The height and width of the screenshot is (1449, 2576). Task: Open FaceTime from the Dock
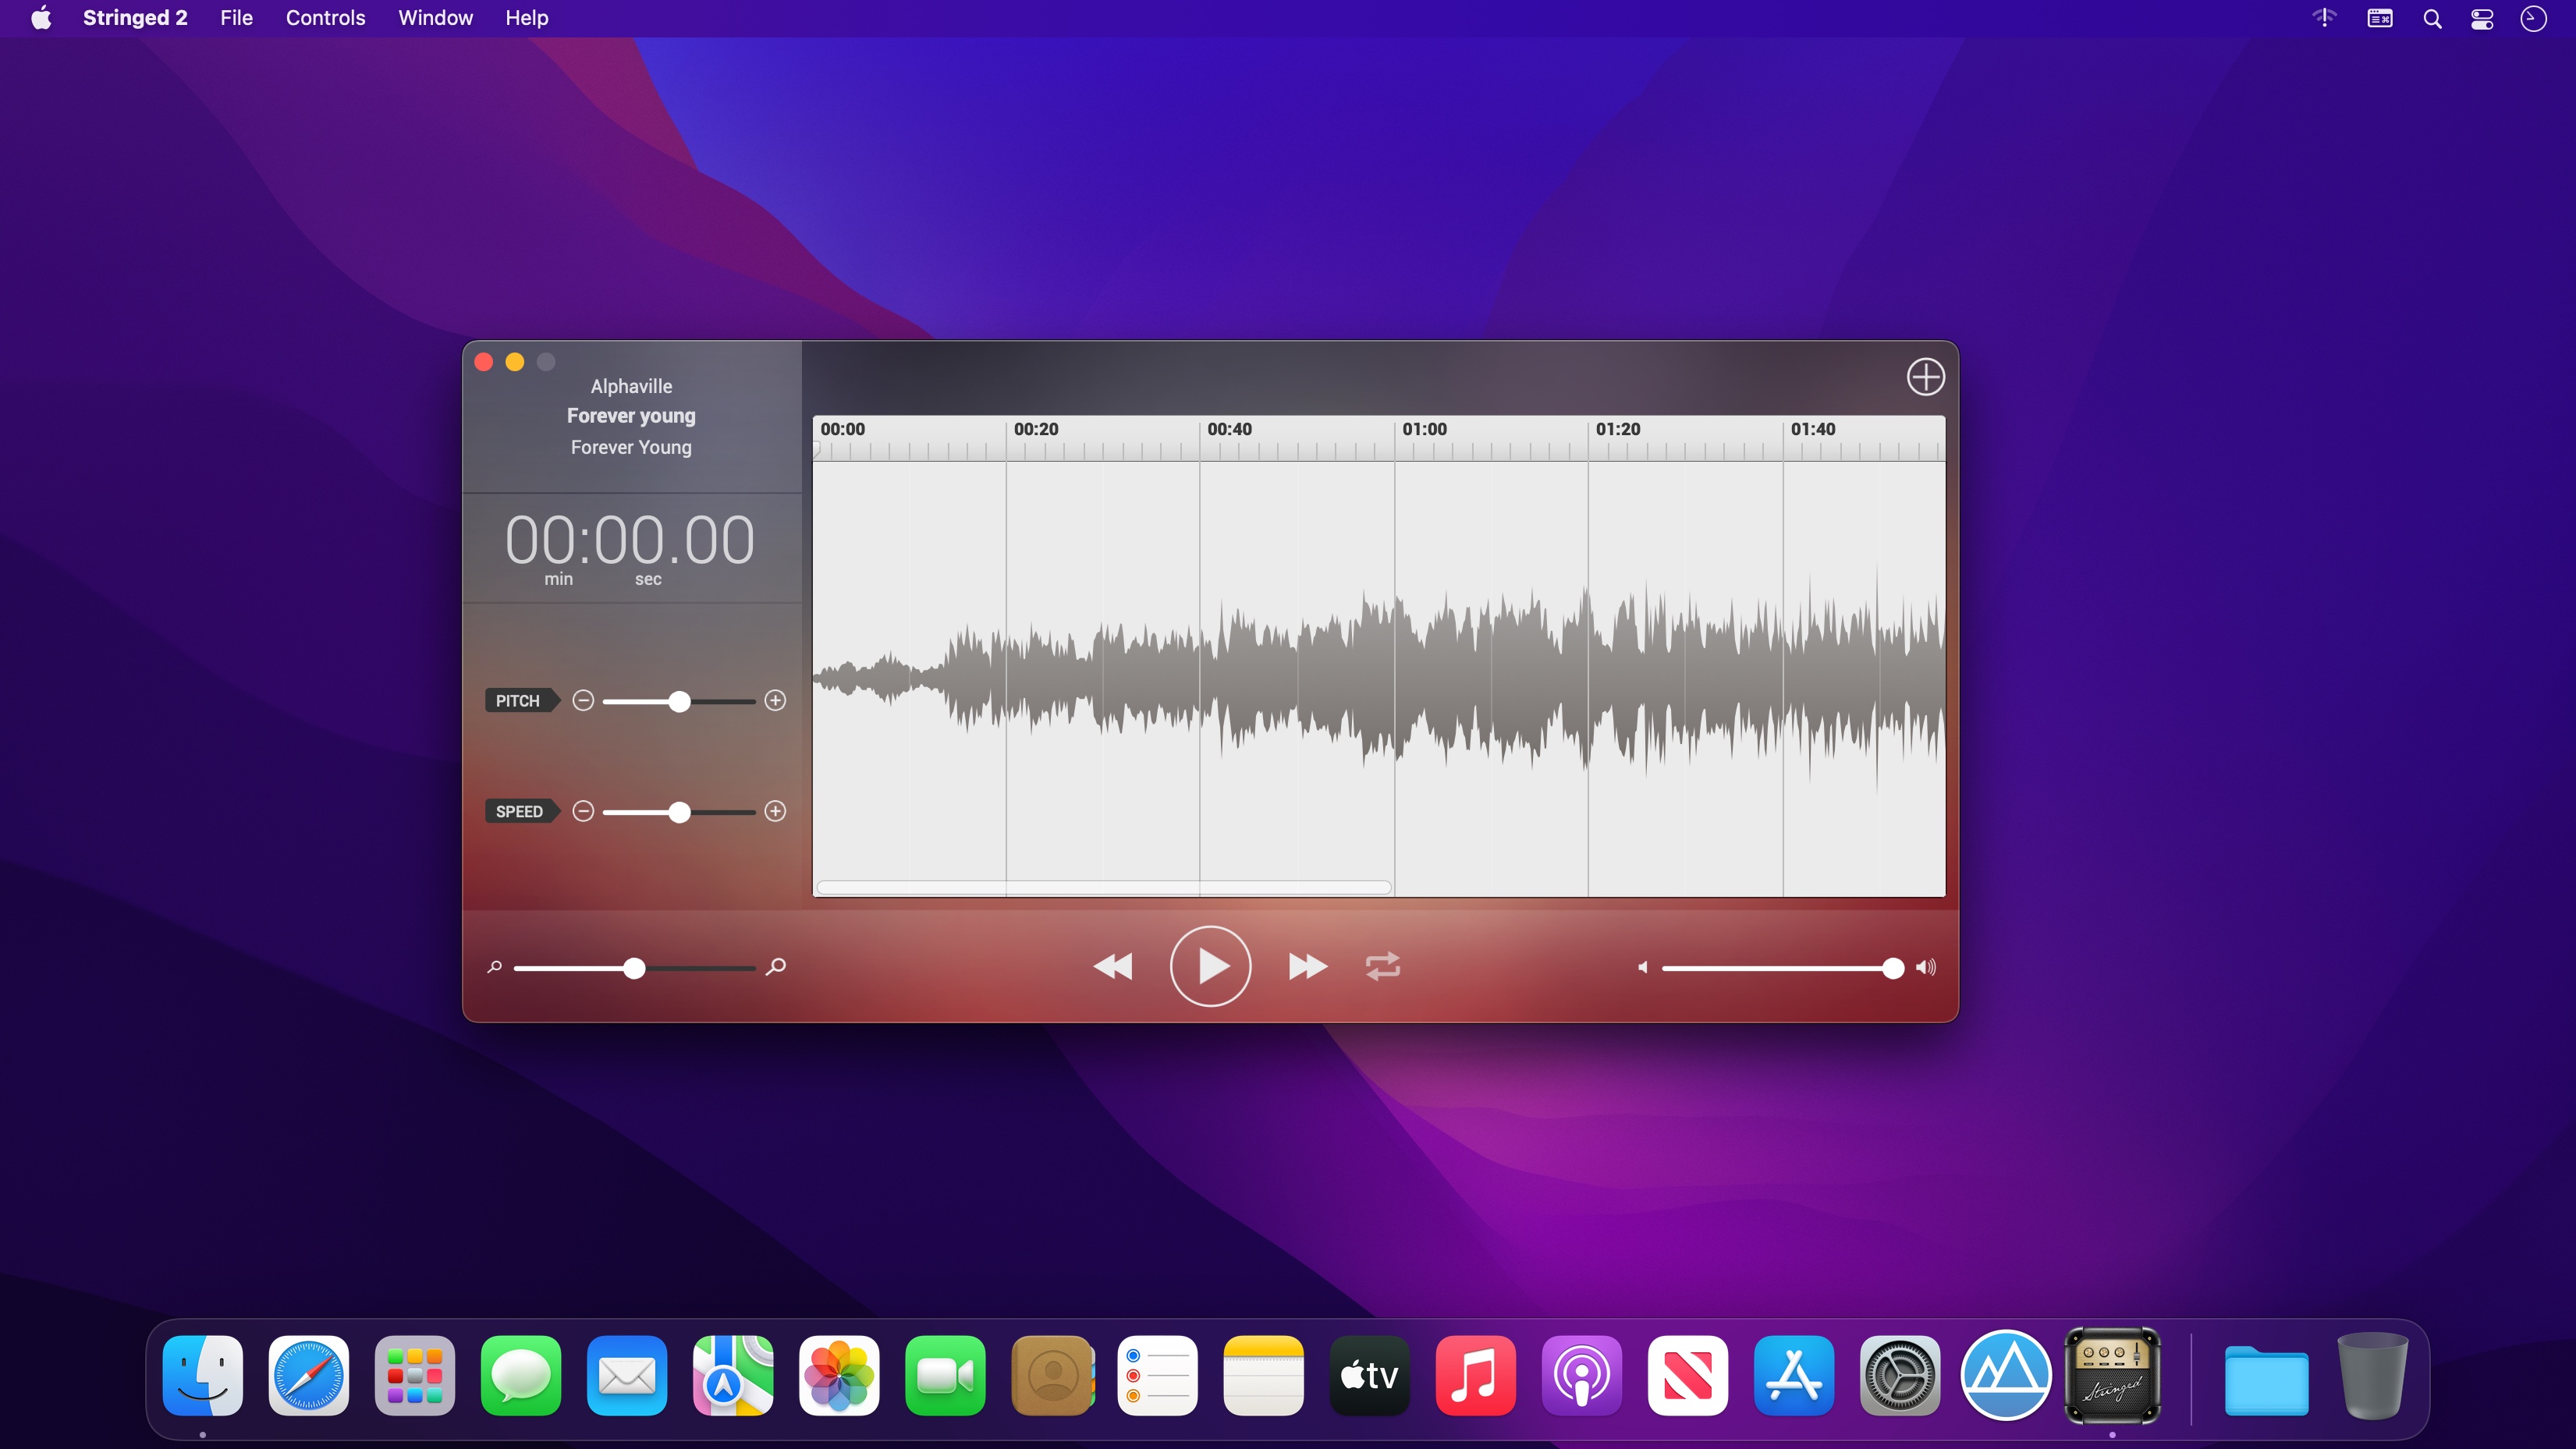tap(945, 1375)
